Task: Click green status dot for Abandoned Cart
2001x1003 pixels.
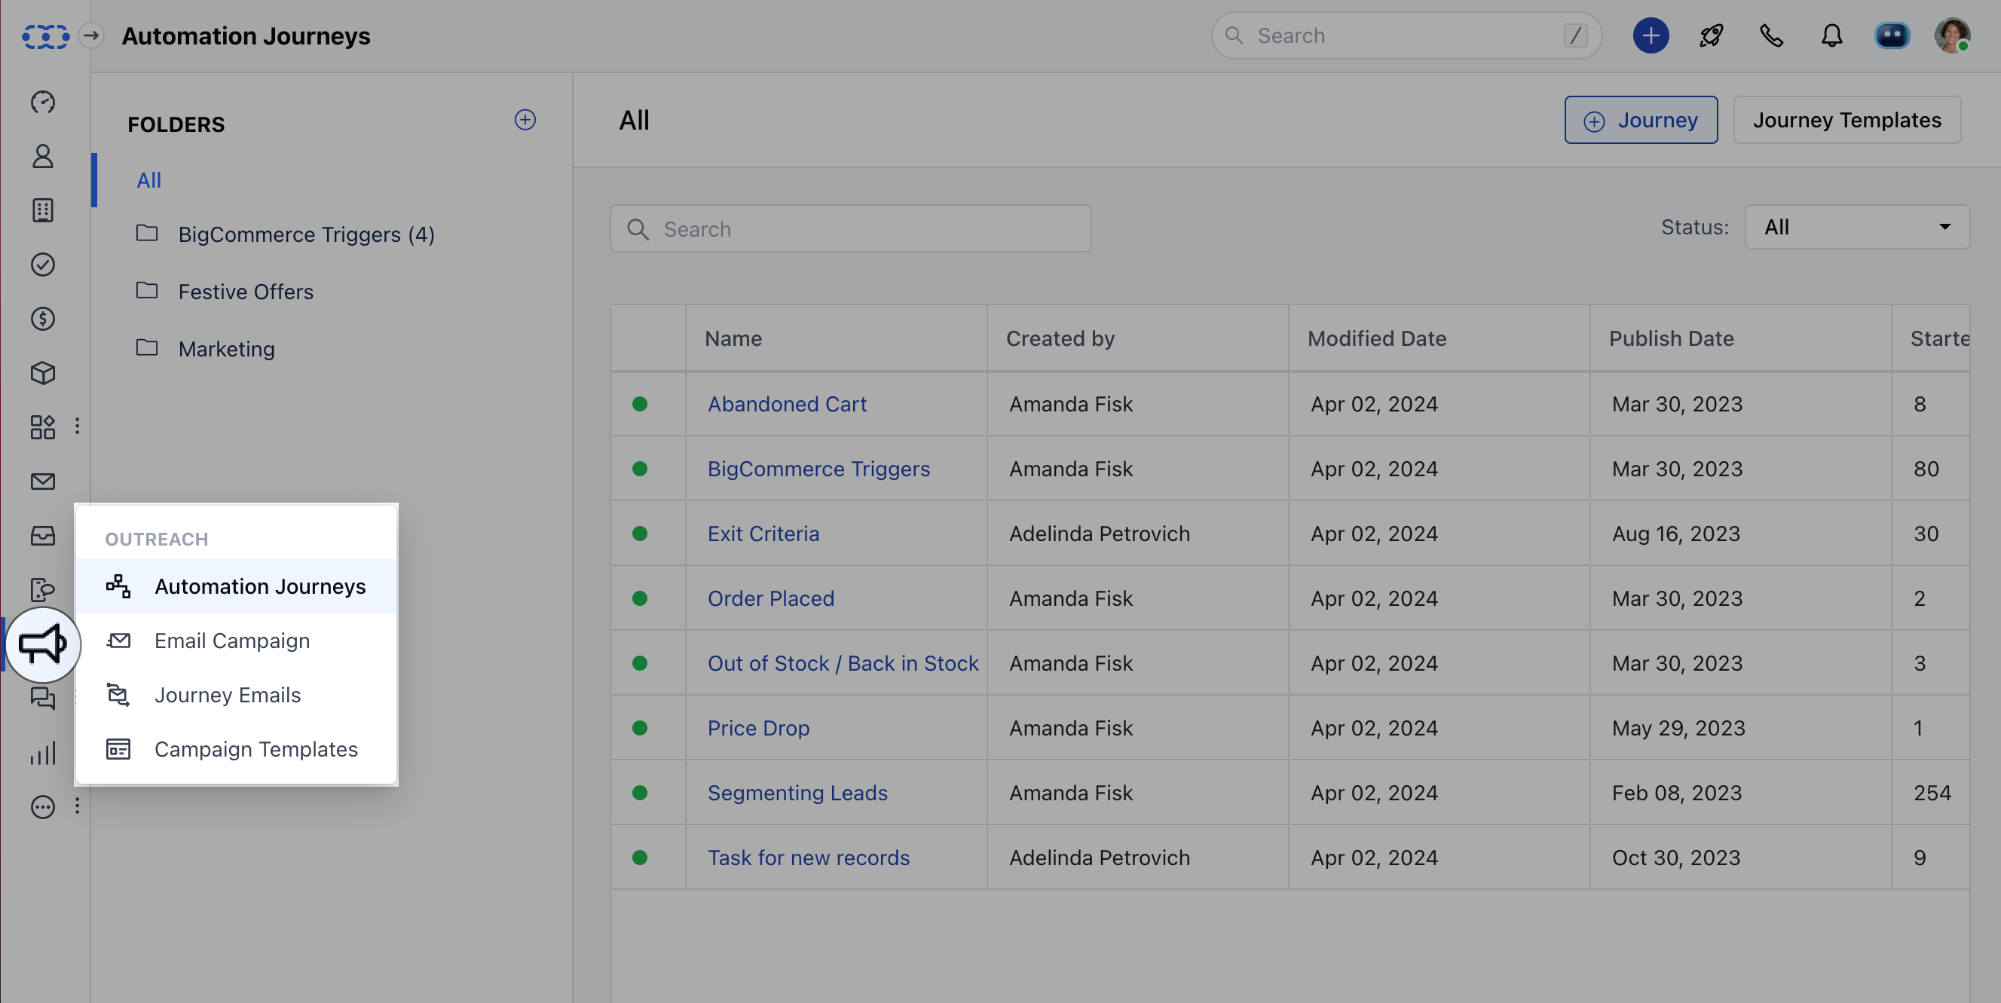Action: pos(639,404)
